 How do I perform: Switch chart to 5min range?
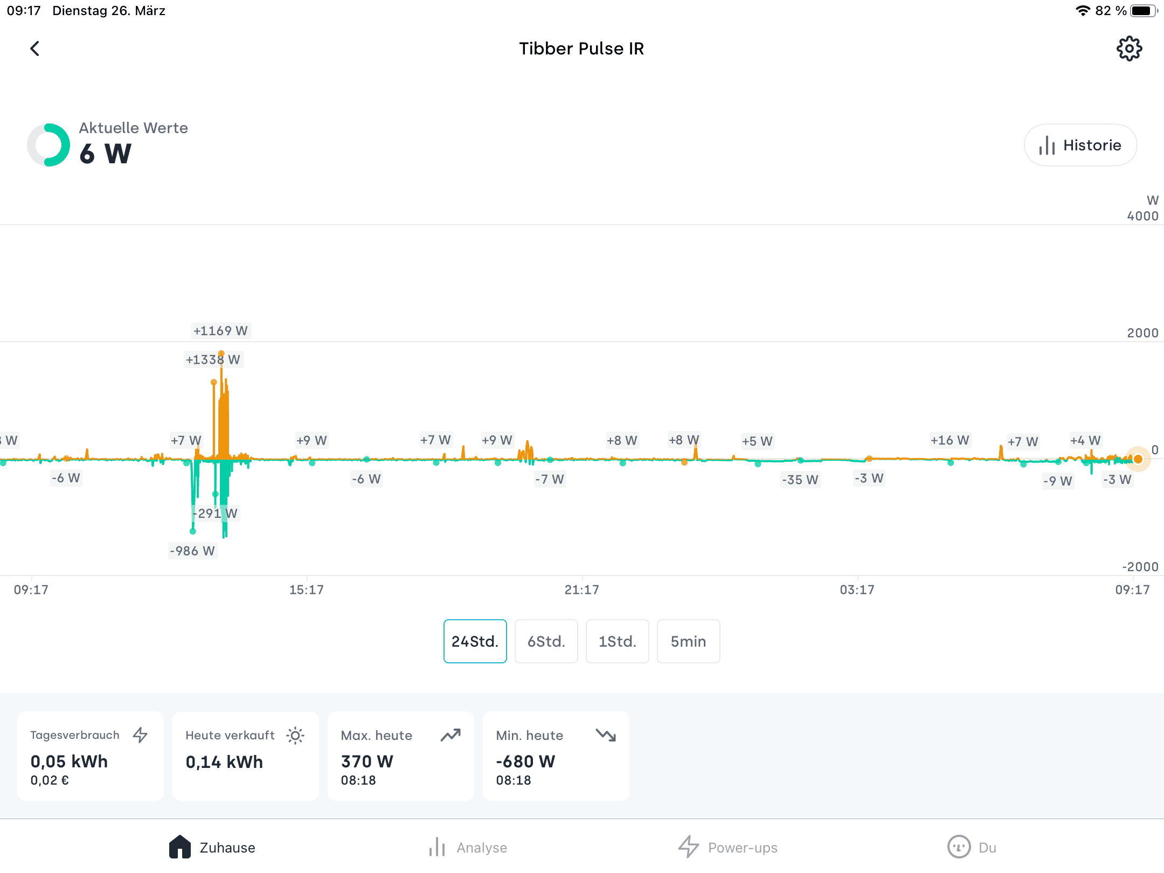pos(688,641)
